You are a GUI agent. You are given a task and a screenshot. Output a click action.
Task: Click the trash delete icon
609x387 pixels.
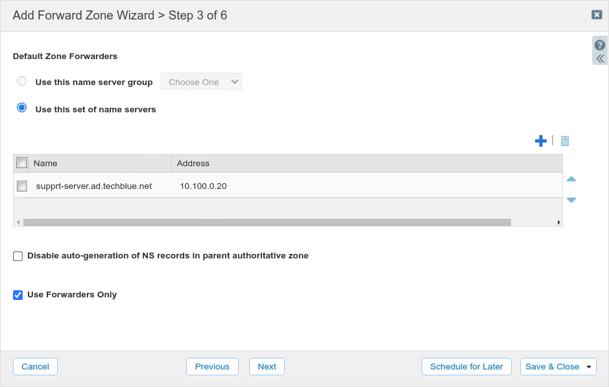coord(565,141)
